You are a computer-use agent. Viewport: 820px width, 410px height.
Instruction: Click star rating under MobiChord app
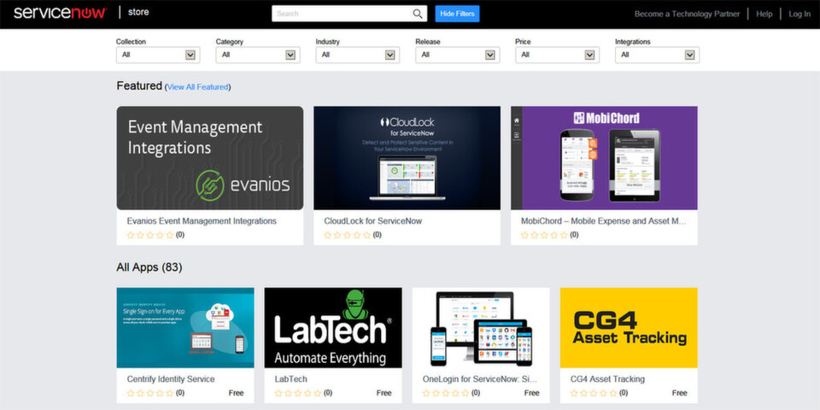pos(544,236)
